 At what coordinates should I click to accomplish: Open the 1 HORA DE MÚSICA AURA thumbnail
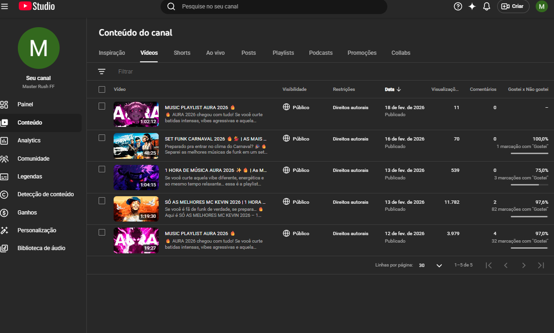(136, 177)
